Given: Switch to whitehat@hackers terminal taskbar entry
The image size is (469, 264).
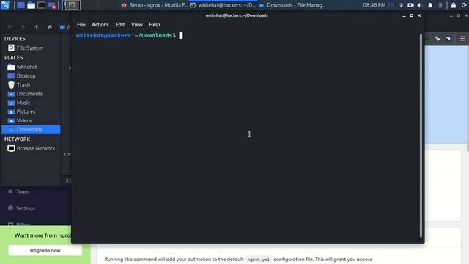Looking at the screenshot, I should coord(223,5).
